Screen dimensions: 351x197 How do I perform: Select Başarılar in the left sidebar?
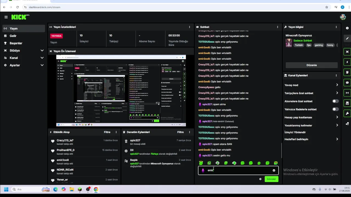click(x=24, y=43)
